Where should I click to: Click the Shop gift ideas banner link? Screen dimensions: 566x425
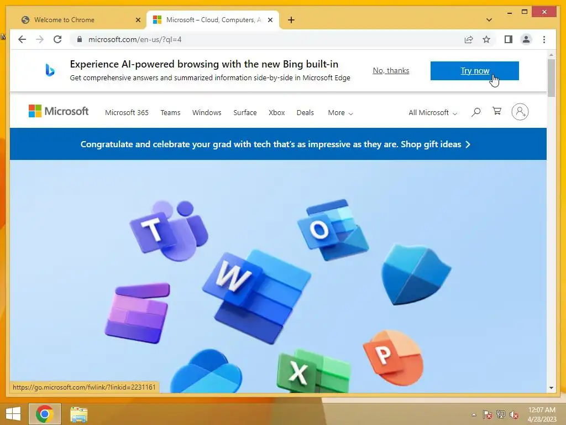click(x=436, y=144)
